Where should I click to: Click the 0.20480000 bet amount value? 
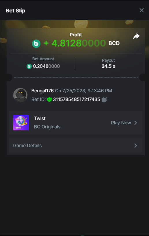pyautogui.click(x=46, y=66)
